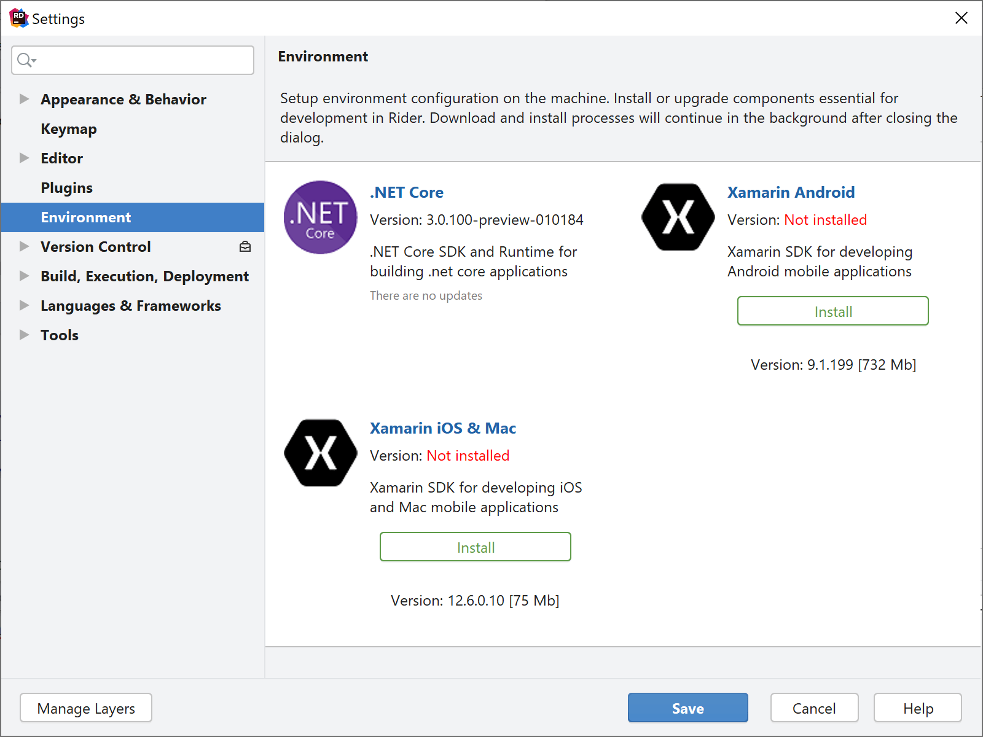This screenshot has height=737, width=983.
Task: Select Appearance & Behavior category
Action: [x=123, y=99]
